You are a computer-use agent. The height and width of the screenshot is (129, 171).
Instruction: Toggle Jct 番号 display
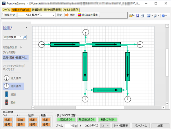tap(21, 125)
